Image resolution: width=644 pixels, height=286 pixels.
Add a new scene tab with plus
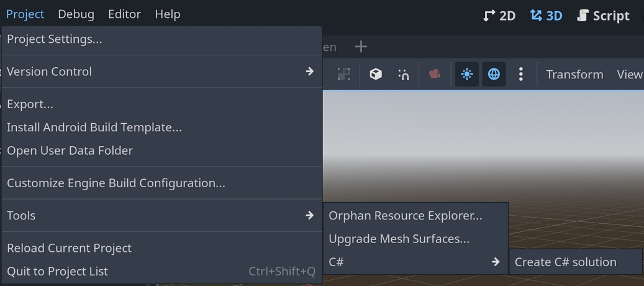point(361,47)
